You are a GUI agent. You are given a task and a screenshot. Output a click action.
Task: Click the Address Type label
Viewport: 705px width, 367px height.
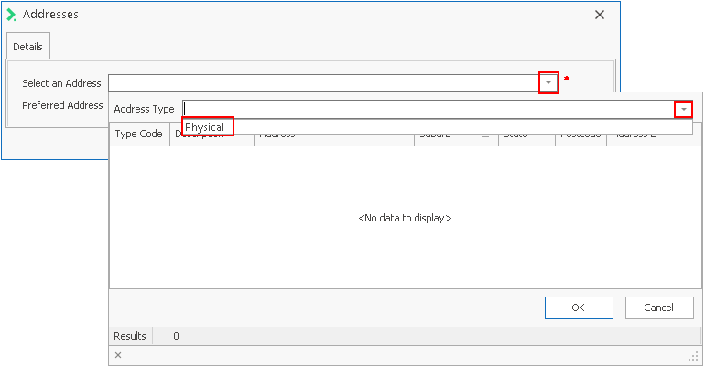[144, 109]
